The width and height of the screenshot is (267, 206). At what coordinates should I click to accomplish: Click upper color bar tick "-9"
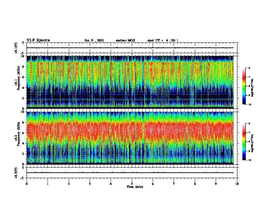[x=249, y=95]
